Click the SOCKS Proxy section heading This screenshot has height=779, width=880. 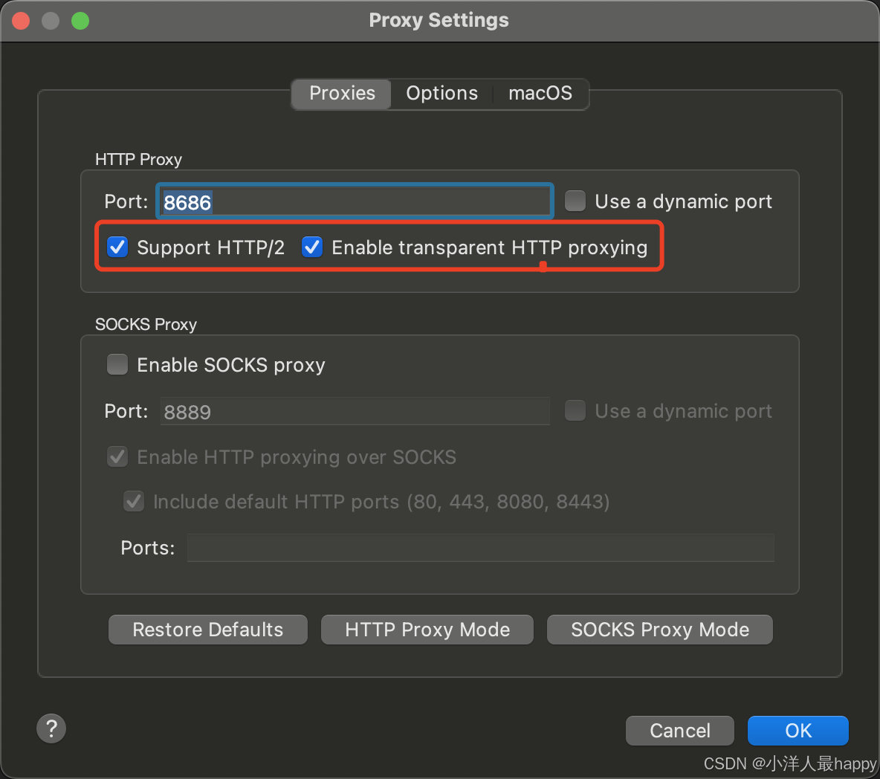(x=146, y=324)
